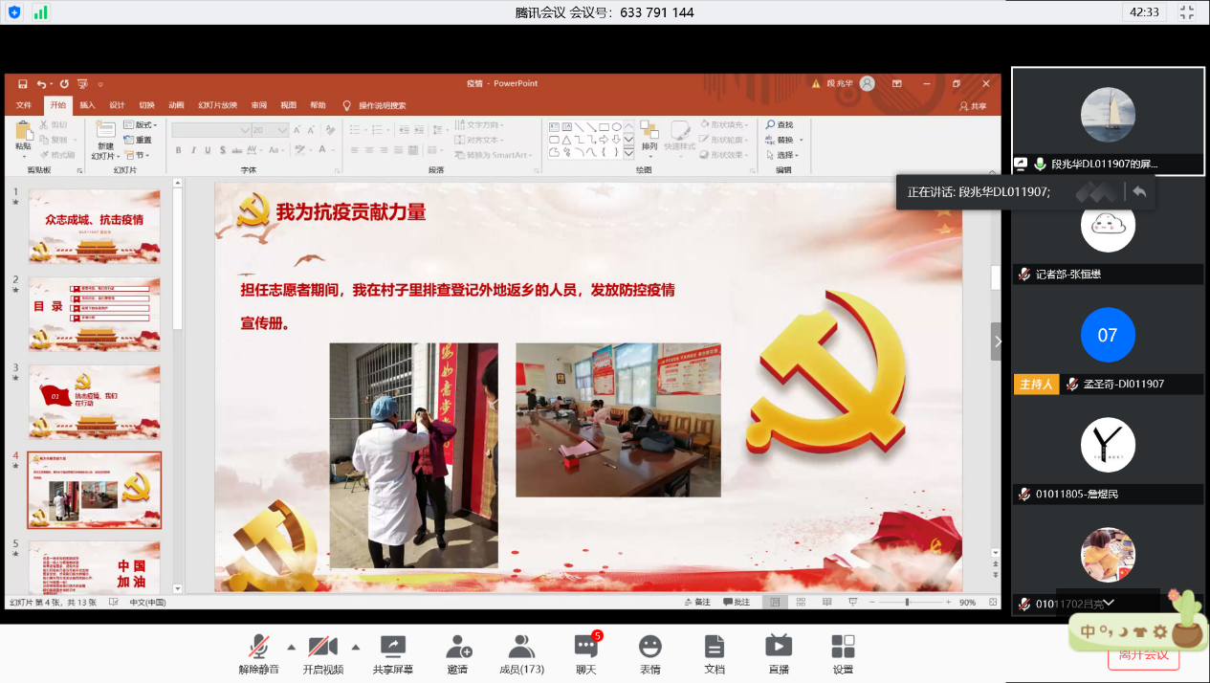Open the 聊天 chat with 5 unread

[x=585, y=653]
